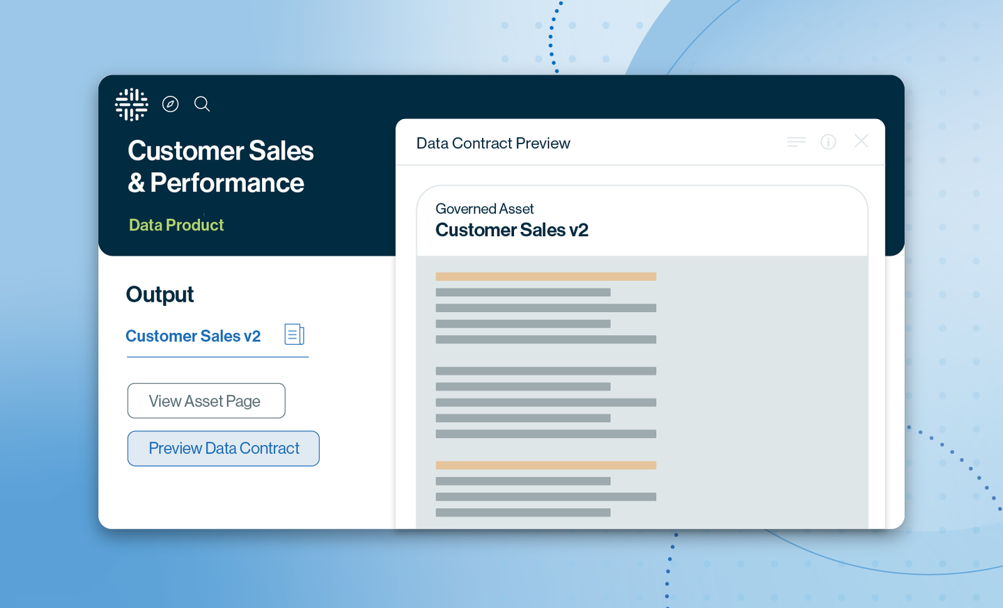Click the second gray paragraph block in contract

click(545, 402)
